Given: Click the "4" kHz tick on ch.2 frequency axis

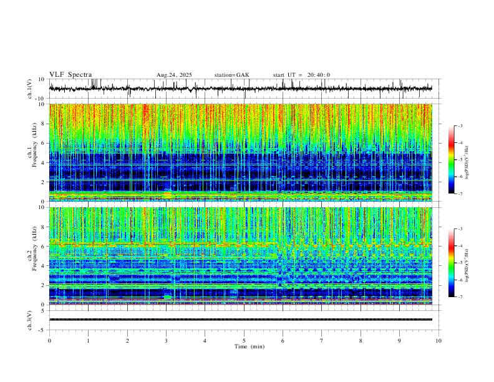Looking at the screenshot, I should (43, 266).
